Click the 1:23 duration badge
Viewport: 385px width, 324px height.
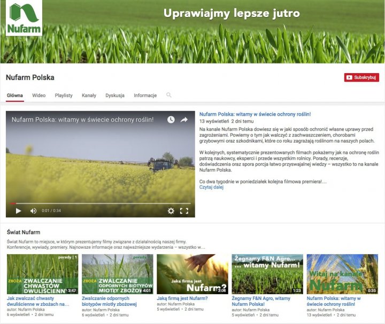297,291
